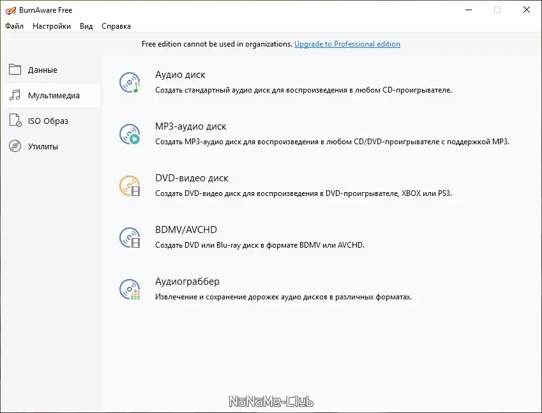The width and height of the screenshot is (542, 413).
Task: Open the Настройки menu
Action: click(52, 26)
